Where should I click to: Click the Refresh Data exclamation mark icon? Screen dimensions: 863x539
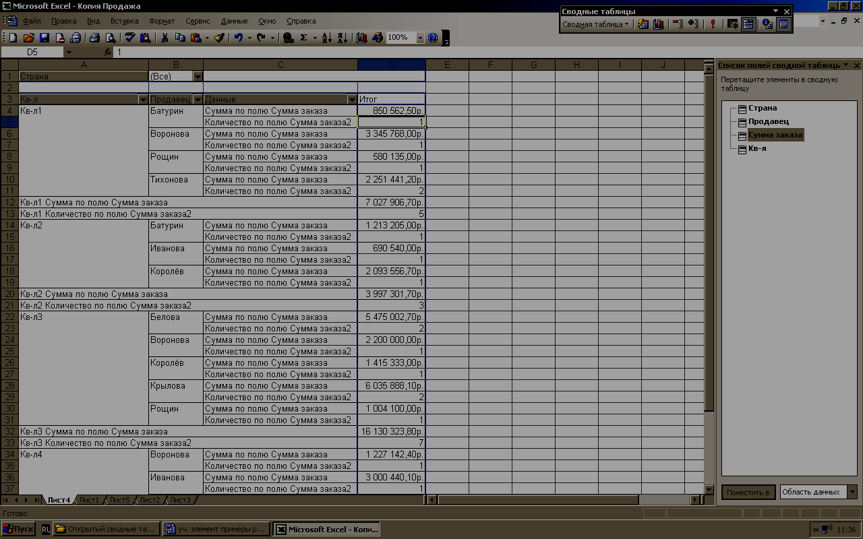pos(713,24)
